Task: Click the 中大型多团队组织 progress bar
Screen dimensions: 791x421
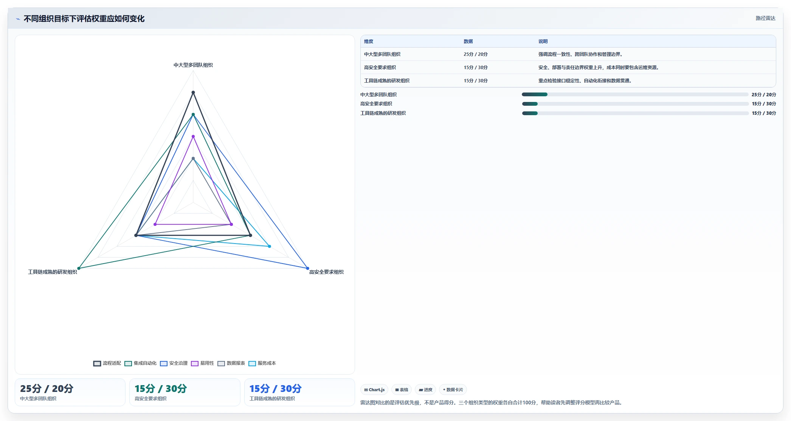Action: click(x=635, y=94)
